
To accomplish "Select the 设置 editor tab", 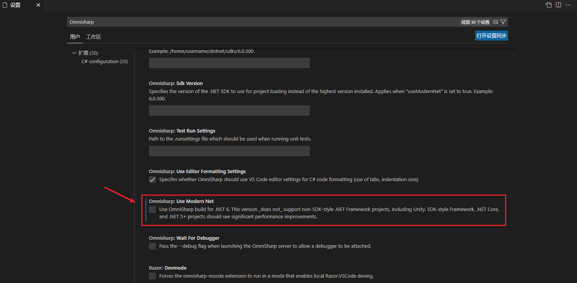I will pyautogui.click(x=21, y=5).
